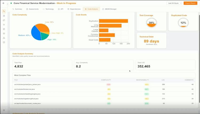Select the API tab
Screen dimensions: 200x114
[x=61, y=9]
